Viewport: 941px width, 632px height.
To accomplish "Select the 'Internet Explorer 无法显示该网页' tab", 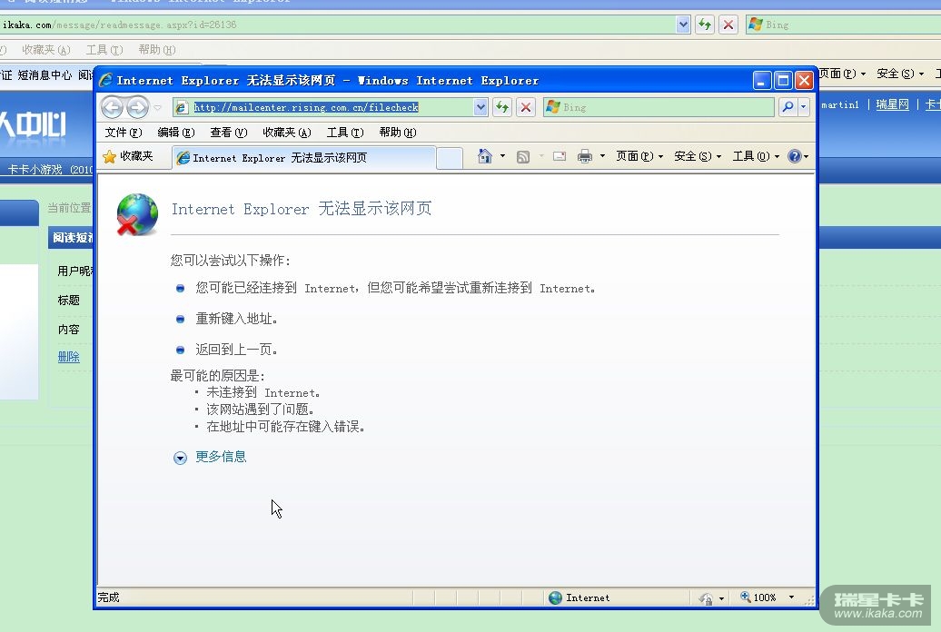I will pos(303,158).
